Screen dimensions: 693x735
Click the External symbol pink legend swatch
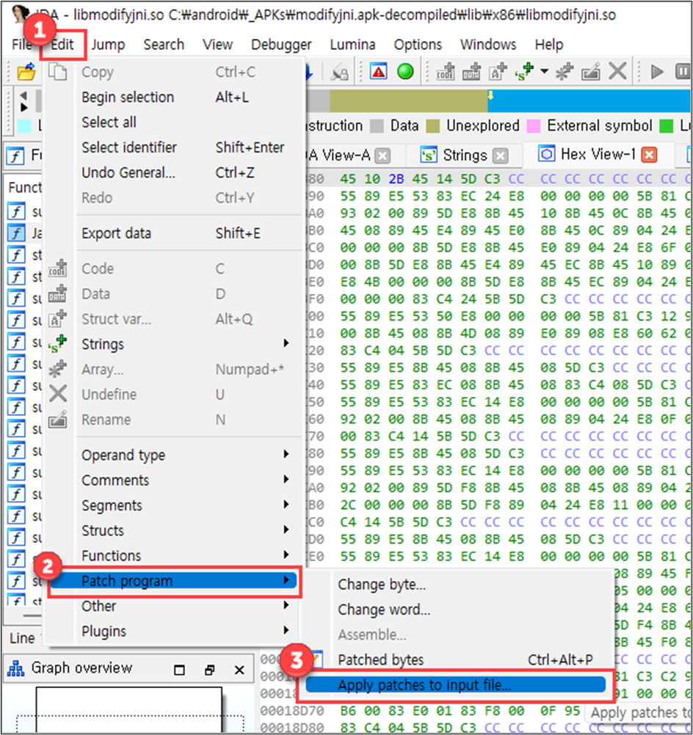534,125
